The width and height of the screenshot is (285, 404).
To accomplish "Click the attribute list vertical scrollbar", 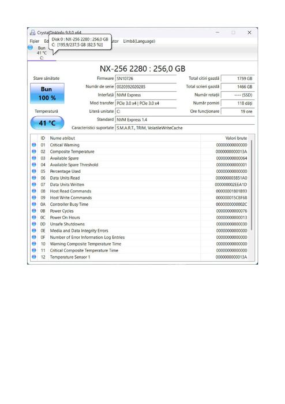I will [x=252, y=186].
